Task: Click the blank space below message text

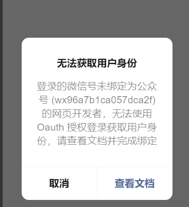Action: (97, 156)
